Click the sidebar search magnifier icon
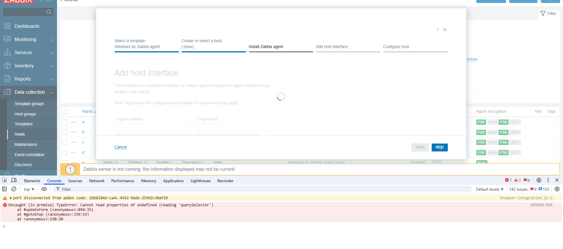The height and width of the screenshot is (249, 563). [x=49, y=12]
